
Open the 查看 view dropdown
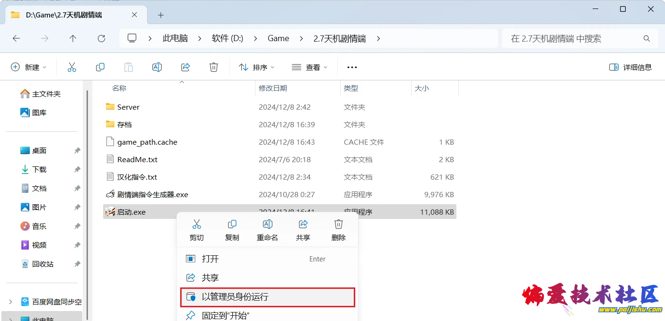[310, 67]
